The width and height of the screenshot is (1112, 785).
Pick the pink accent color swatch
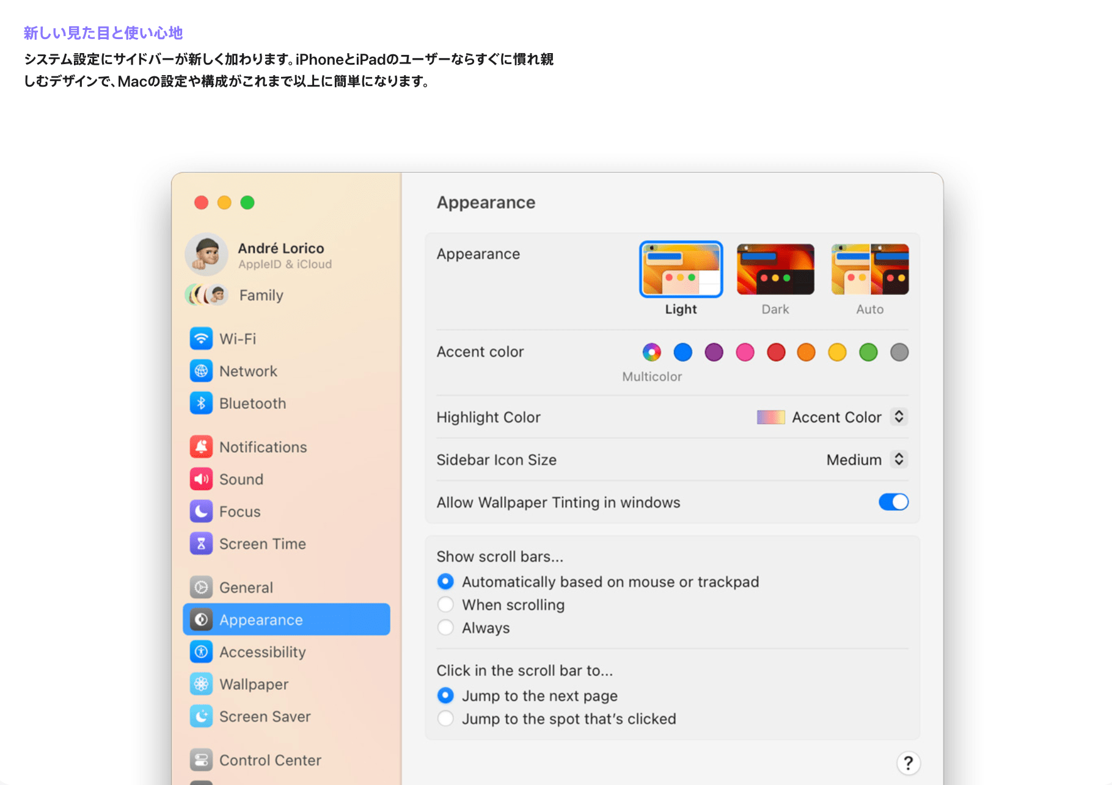pyautogui.click(x=745, y=352)
